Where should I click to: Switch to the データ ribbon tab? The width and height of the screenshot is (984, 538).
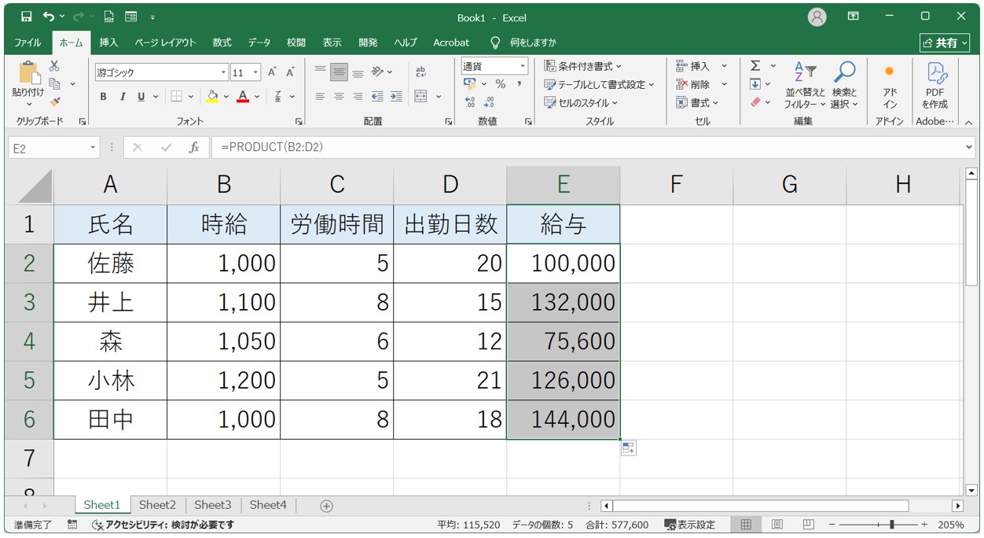click(x=259, y=42)
